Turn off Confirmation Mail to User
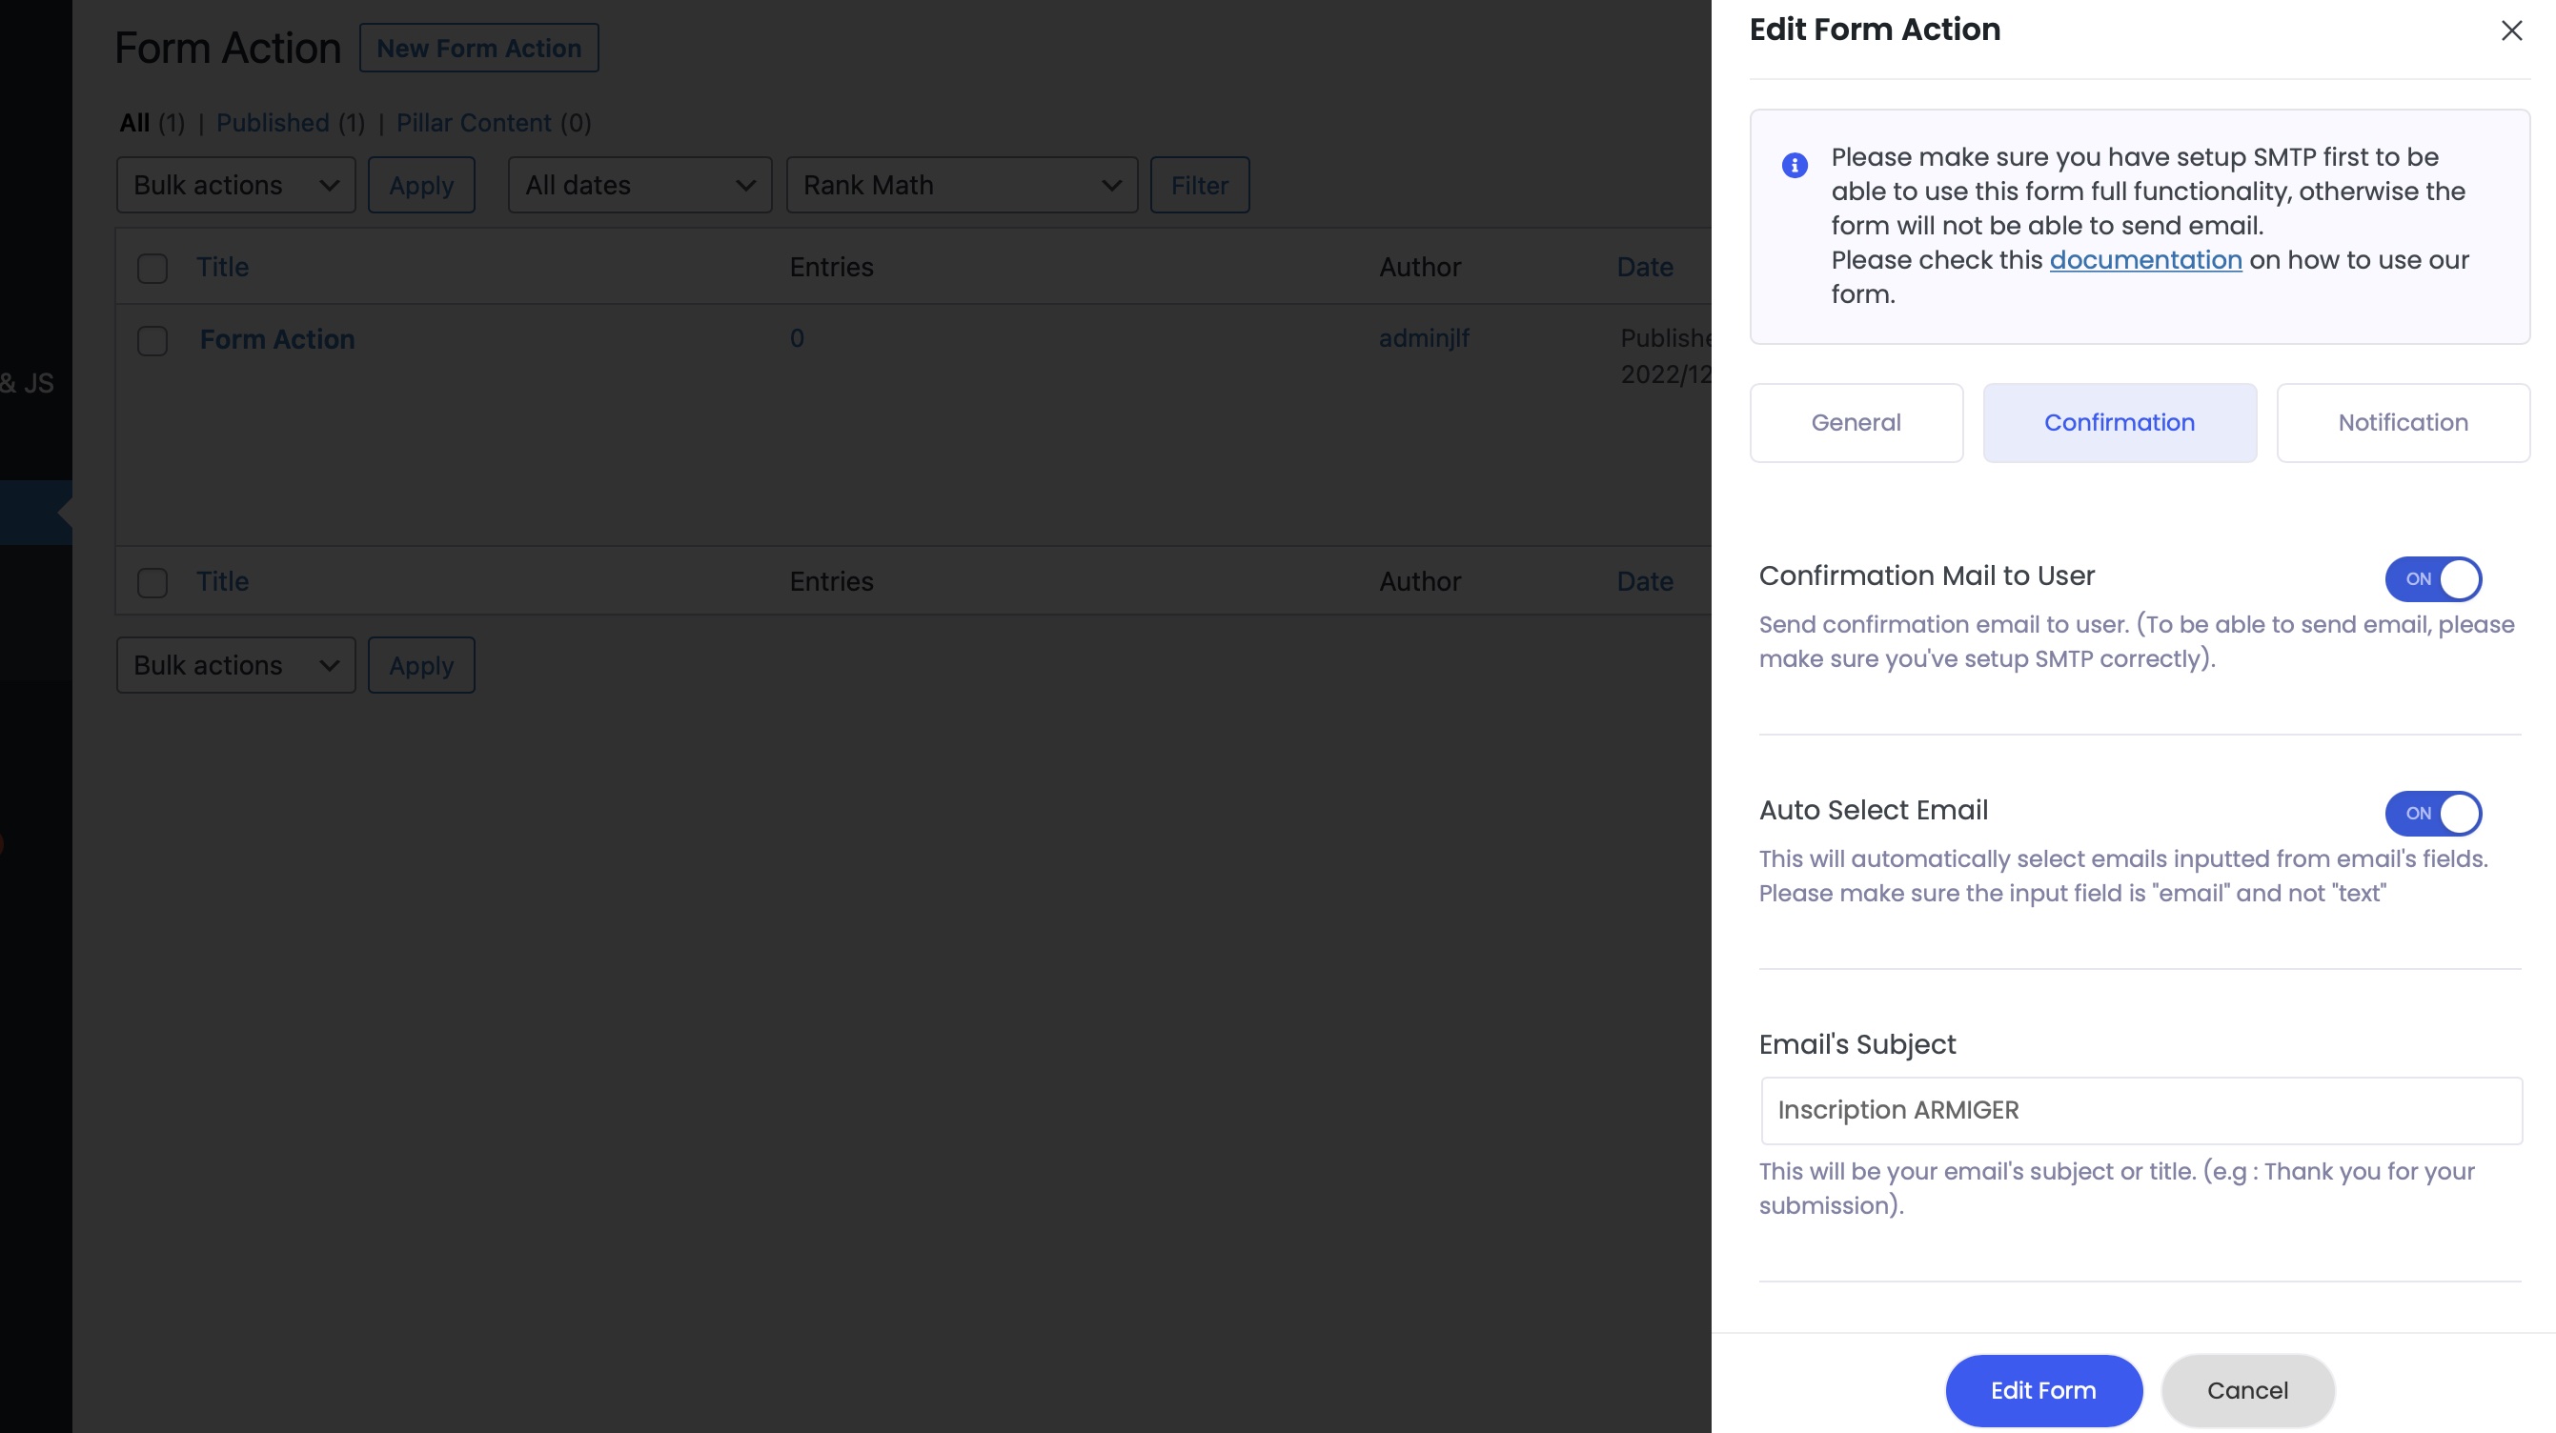 pyautogui.click(x=2432, y=579)
